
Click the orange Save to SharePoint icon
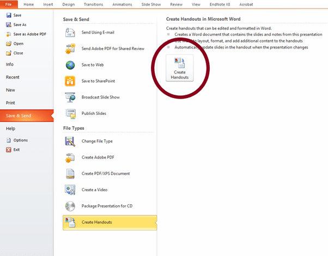70,81
